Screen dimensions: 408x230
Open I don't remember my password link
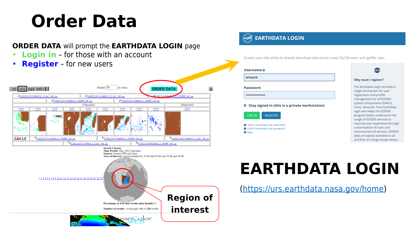pyautogui.click(x=266, y=129)
